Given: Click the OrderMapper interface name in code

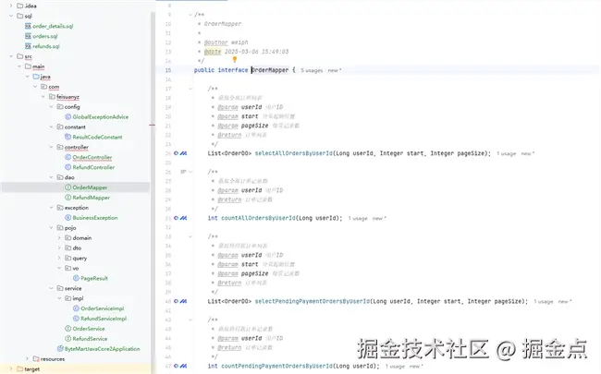Looking at the screenshot, I should 270,70.
